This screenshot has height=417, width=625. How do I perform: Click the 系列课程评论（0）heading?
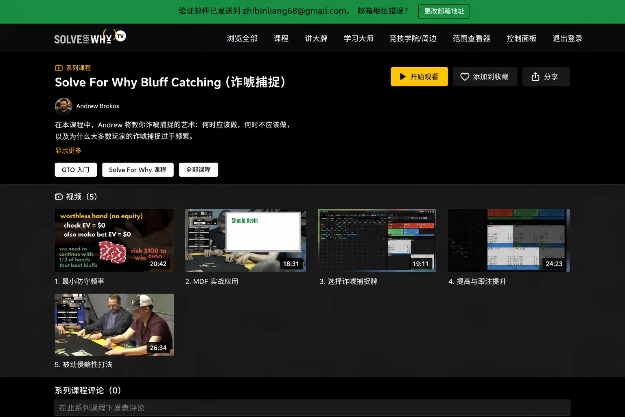[x=88, y=391]
